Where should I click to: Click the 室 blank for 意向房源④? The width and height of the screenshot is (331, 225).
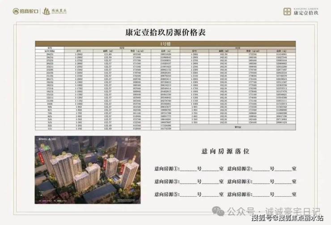coord(283,182)
